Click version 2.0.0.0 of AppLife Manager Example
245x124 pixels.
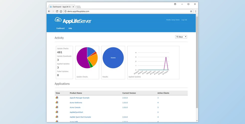pyautogui.click(x=125, y=98)
